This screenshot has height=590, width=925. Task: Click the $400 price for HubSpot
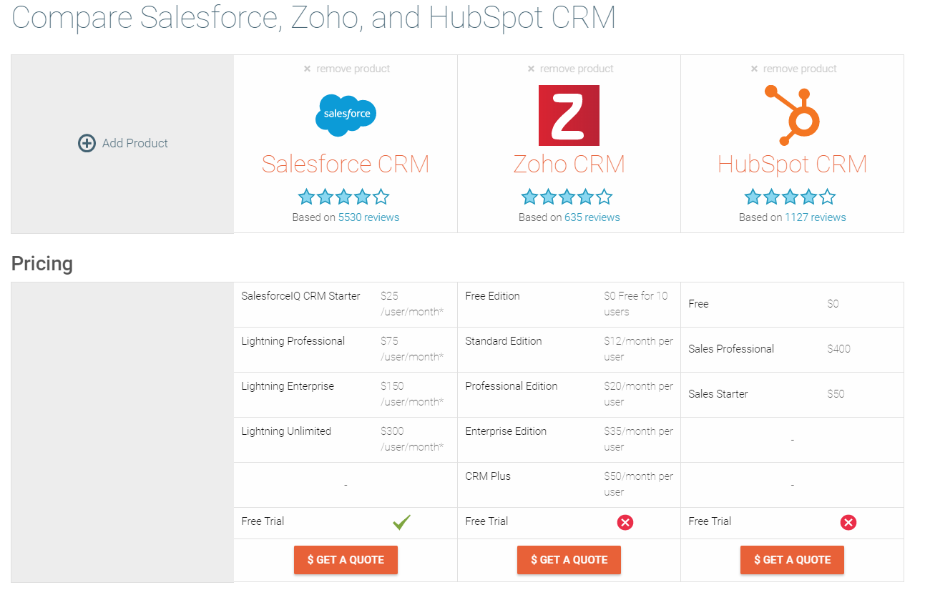click(x=839, y=349)
